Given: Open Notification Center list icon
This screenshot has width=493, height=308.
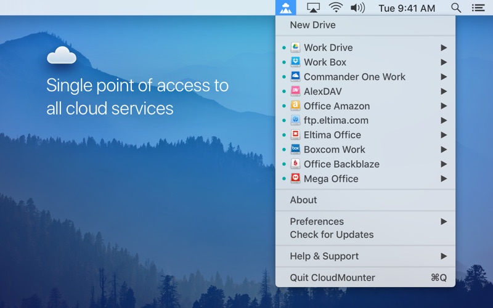Looking at the screenshot, I should (x=478, y=7).
